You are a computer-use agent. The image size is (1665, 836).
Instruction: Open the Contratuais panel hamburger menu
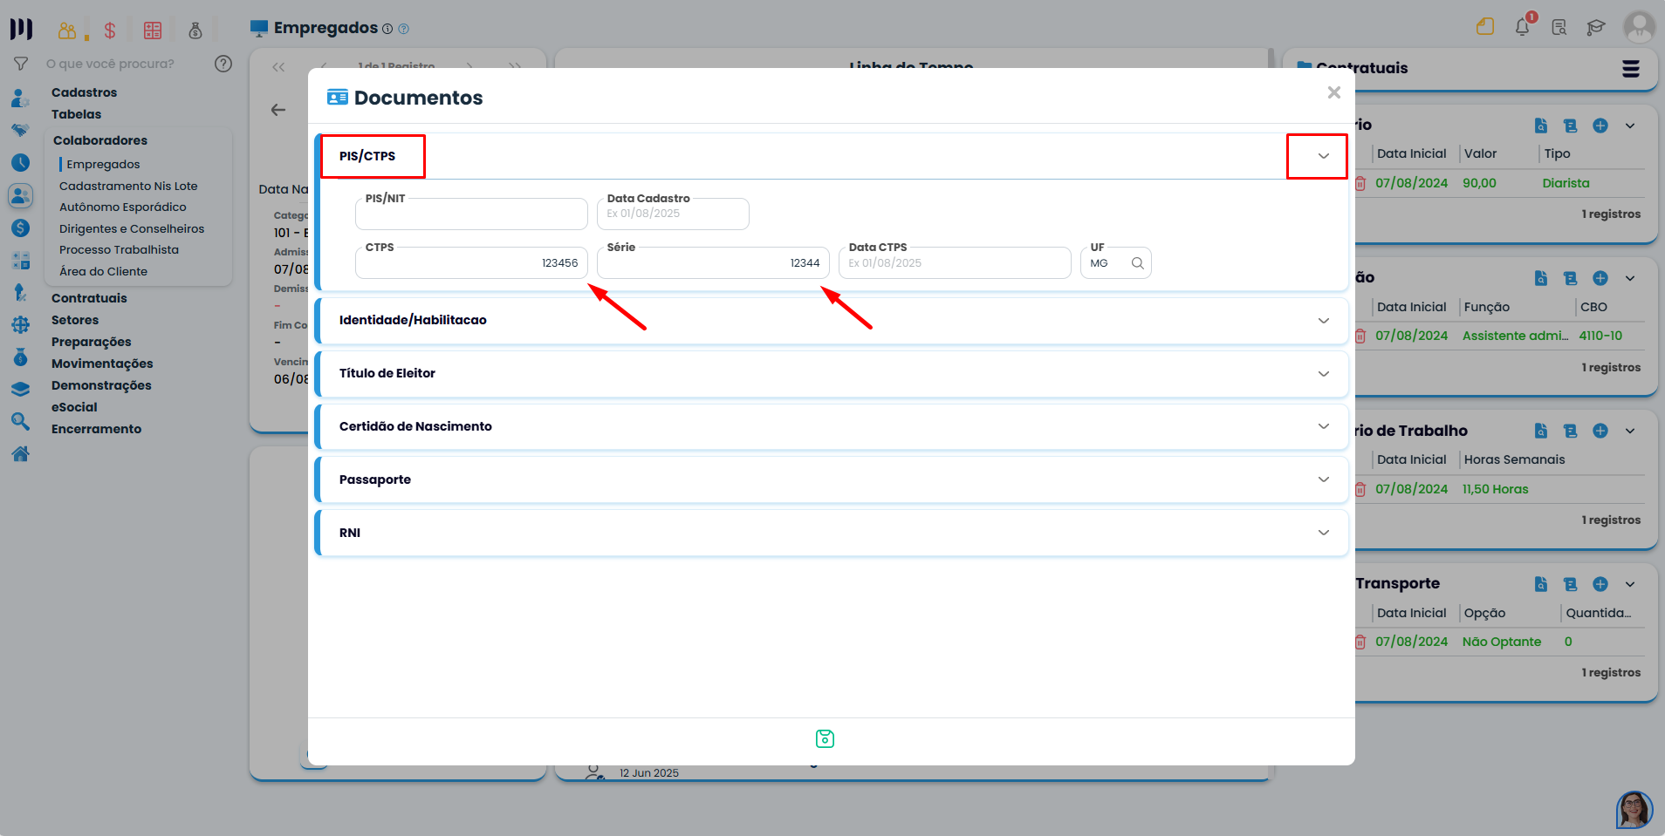1630,69
